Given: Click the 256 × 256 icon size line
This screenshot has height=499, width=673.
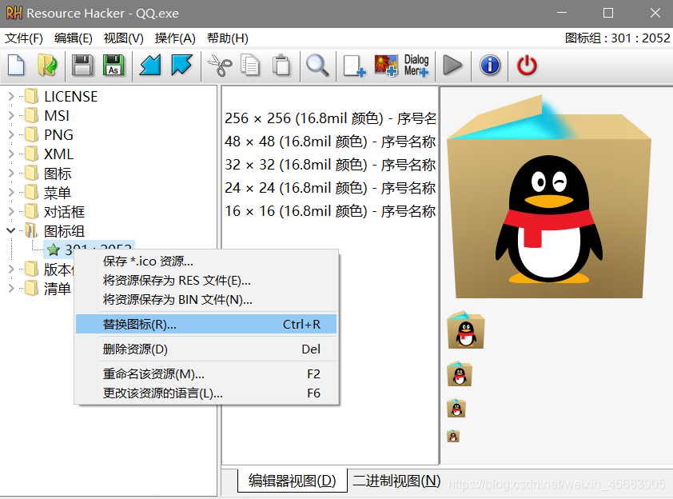Looking at the screenshot, I should pos(330,118).
